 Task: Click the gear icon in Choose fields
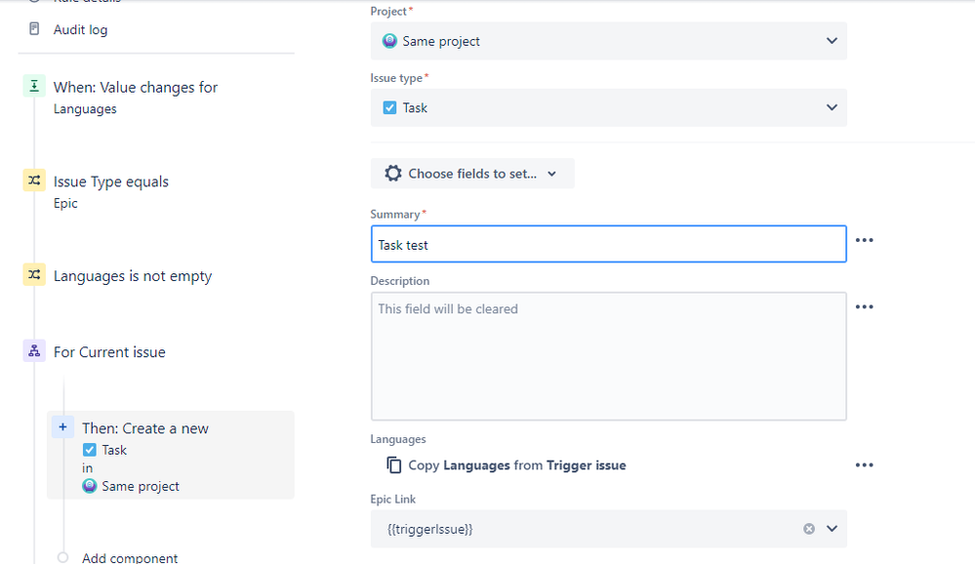392,174
